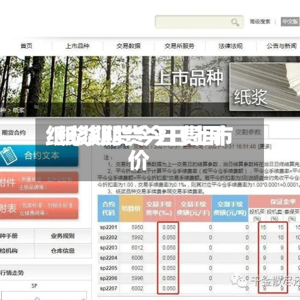
Task: Click settlement price 6006 for sp2204
Action: 137,258
